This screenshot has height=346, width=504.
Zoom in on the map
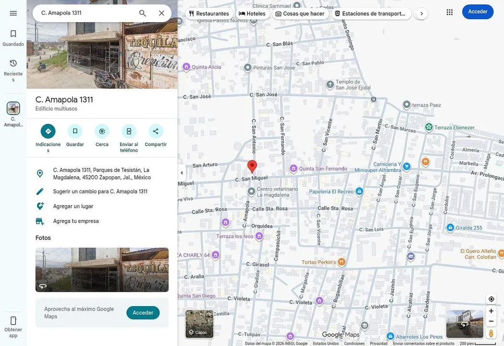point(491,311)
